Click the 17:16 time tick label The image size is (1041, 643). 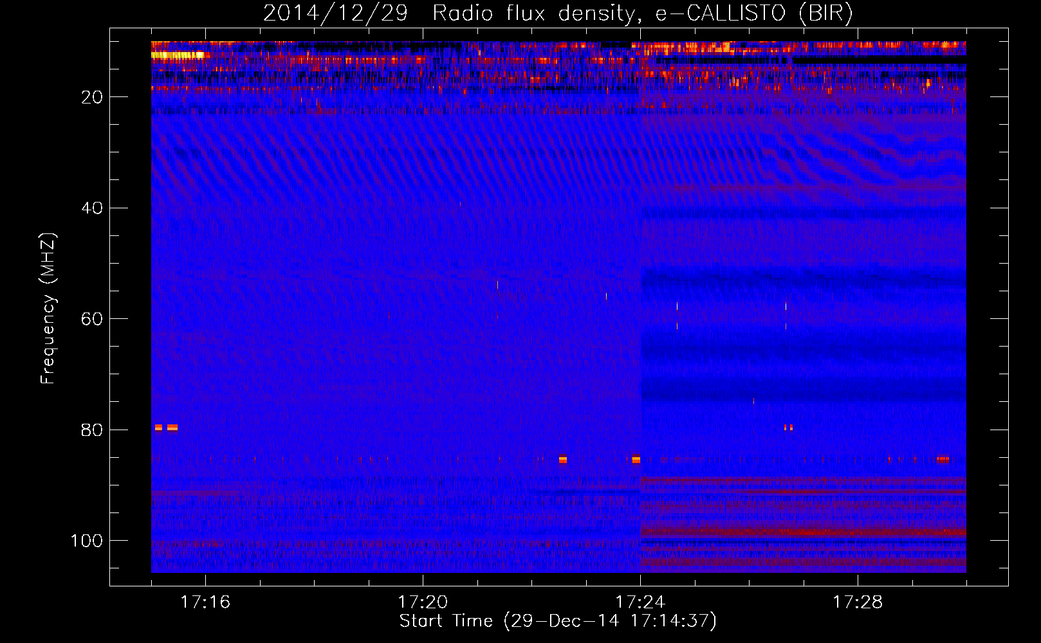coord(205,602)
